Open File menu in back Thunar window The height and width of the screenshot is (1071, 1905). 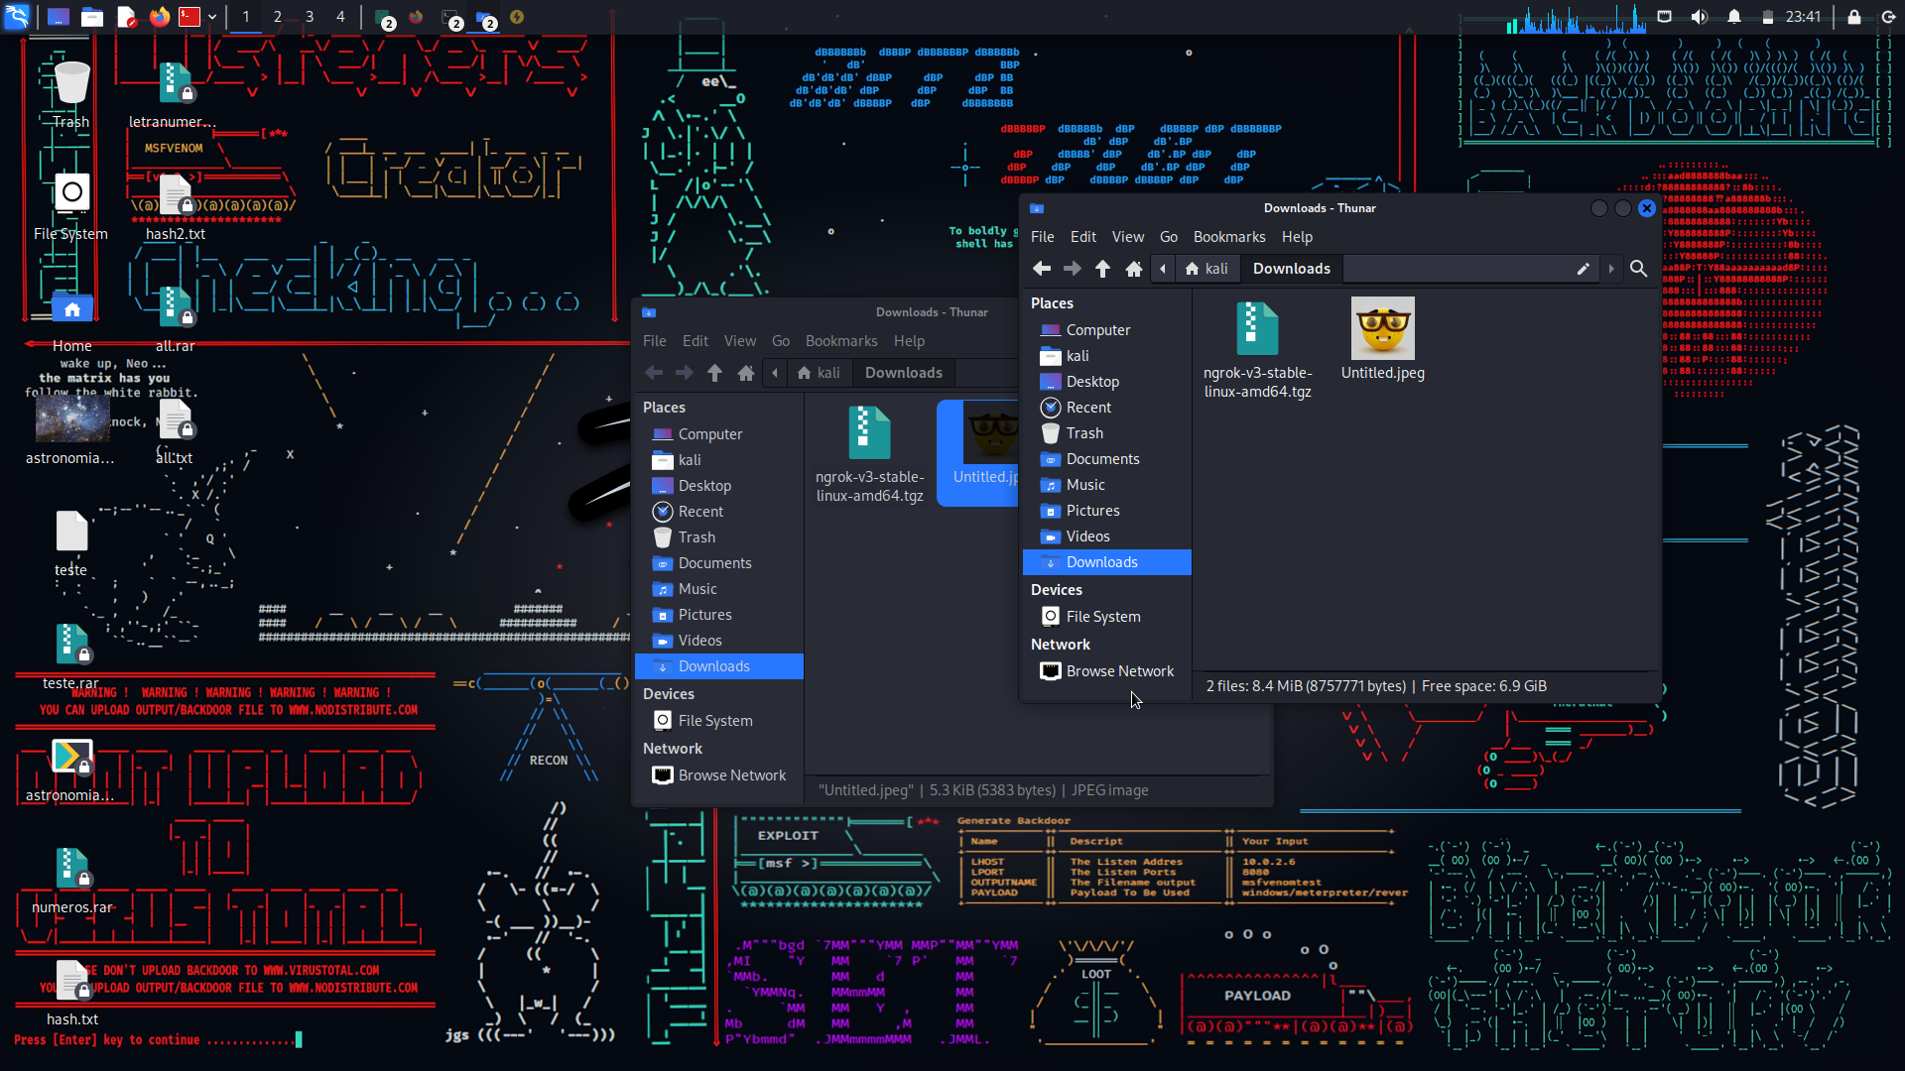point(654,341)
